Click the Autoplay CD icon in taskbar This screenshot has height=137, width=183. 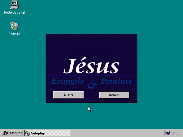(28, 133)
